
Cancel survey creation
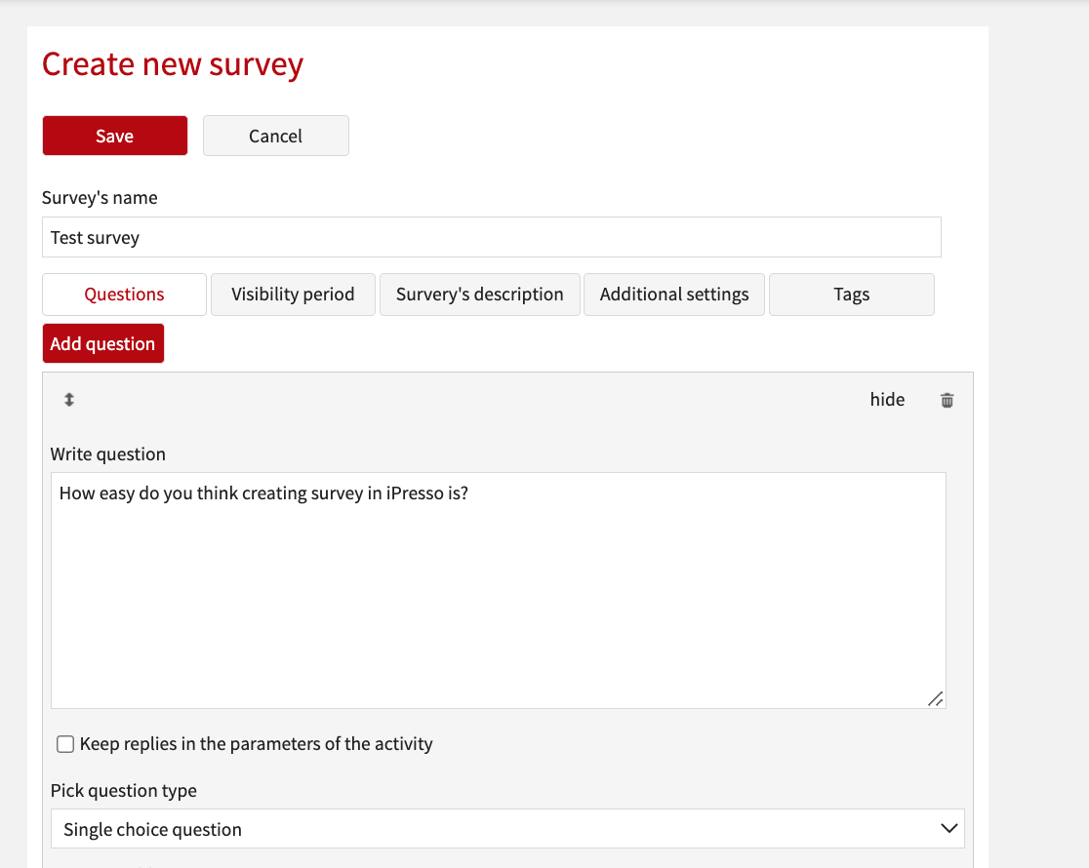click(x=276, y=136)
